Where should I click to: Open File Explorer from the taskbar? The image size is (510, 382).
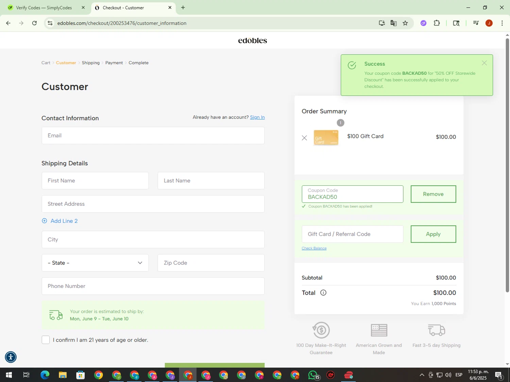(63, 375)
